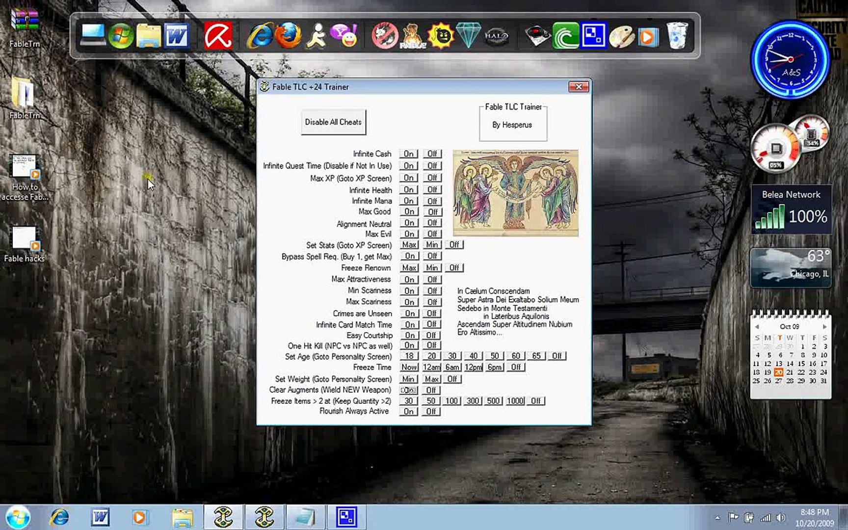Click the Windows Start button

[x=18, y=517]
